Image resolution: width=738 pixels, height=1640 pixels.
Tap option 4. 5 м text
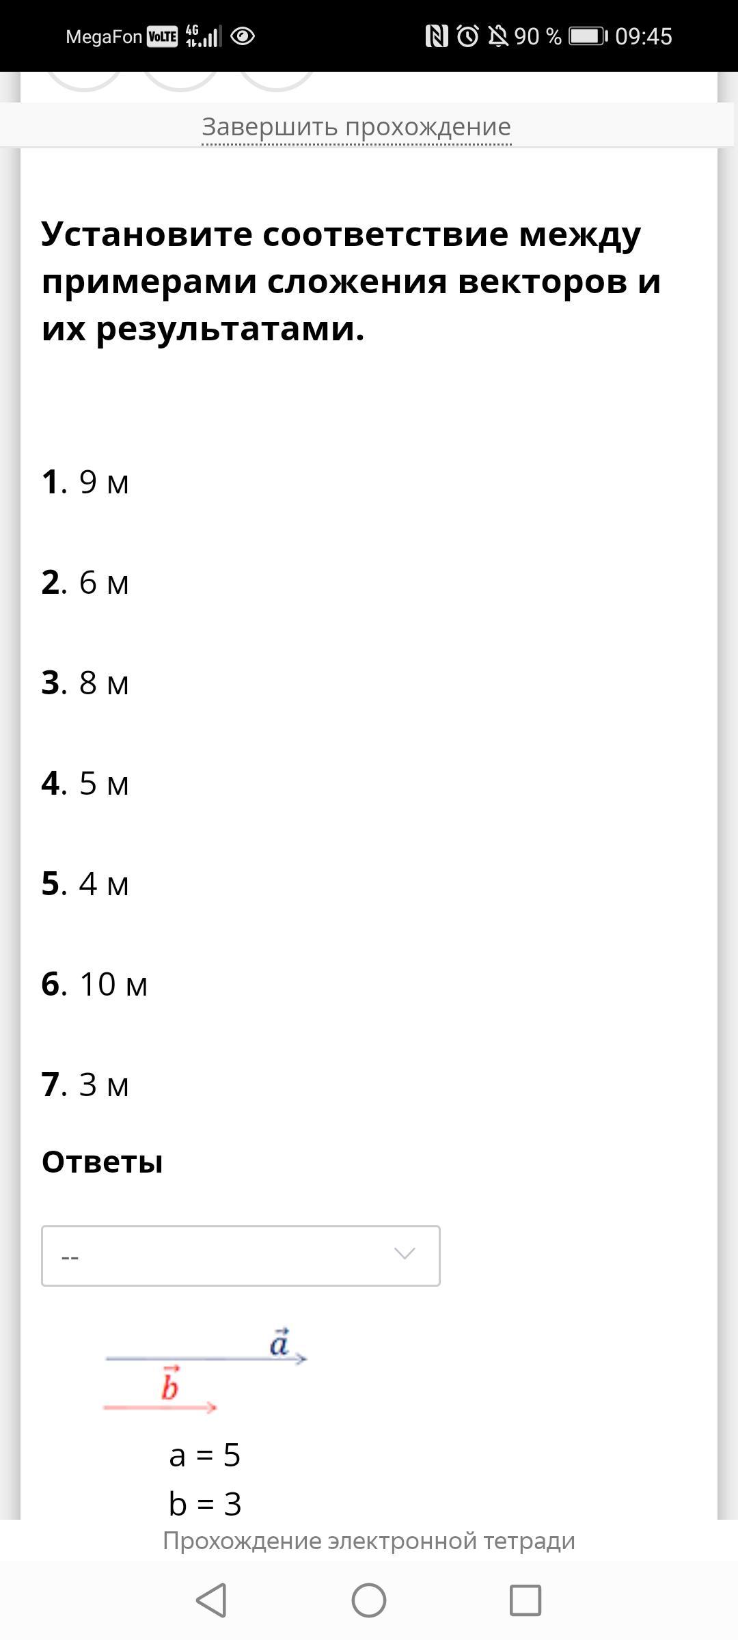[x=86, y=784]
